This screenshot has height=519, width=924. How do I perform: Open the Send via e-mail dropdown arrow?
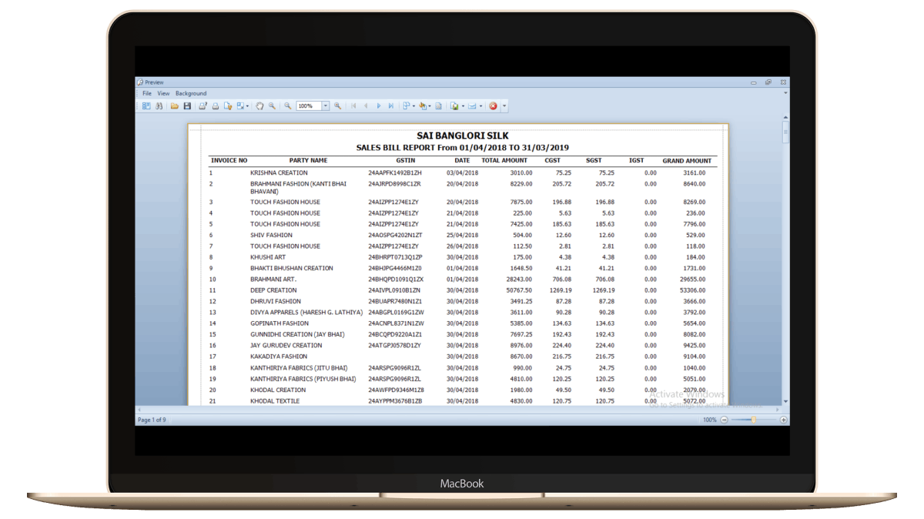pos(481,105)
